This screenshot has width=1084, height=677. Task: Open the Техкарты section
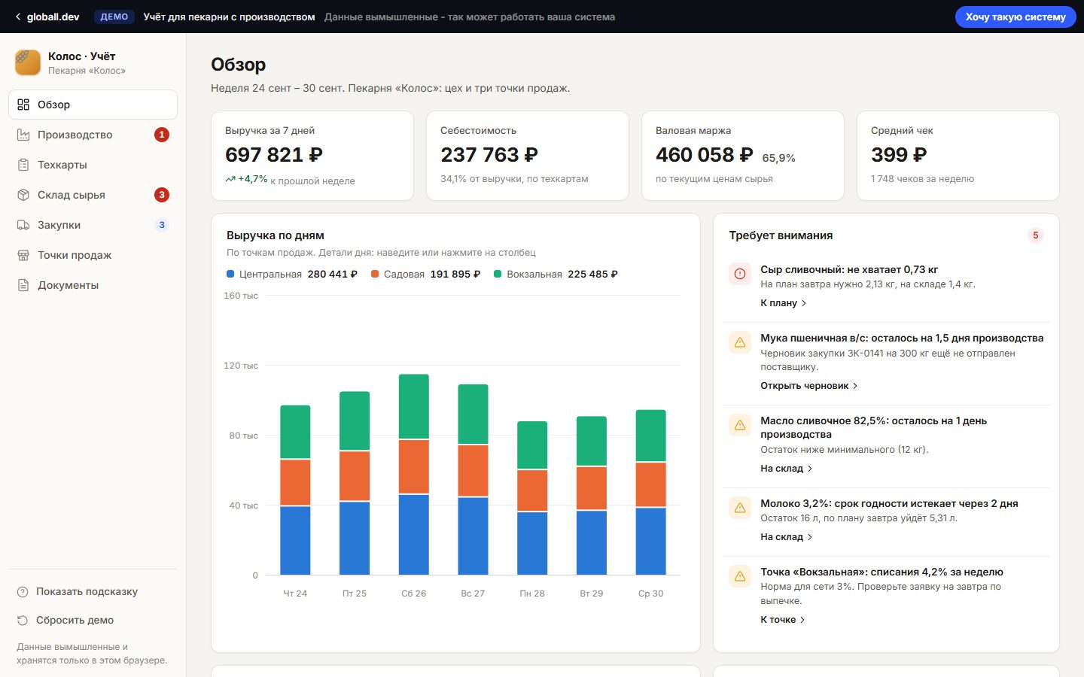pyautogui.click(x=93, y=165)
